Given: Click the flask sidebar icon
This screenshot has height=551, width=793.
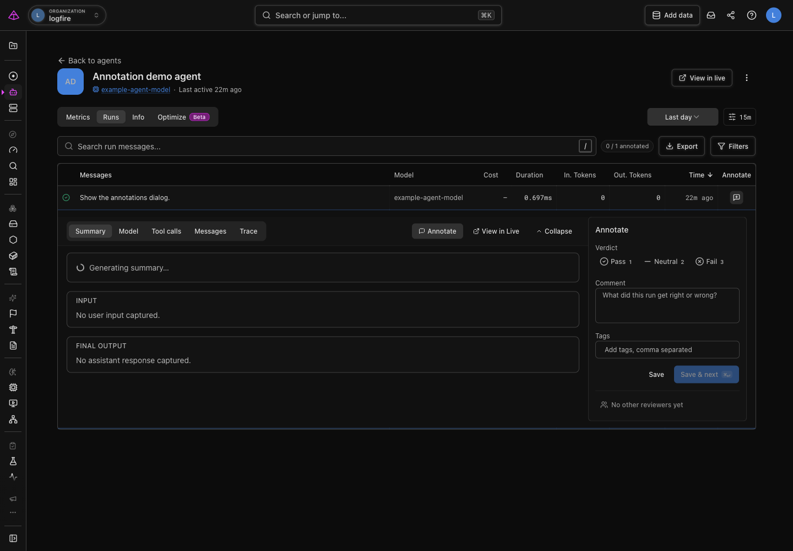Looking at the screenshot, I should coord(13,461).
